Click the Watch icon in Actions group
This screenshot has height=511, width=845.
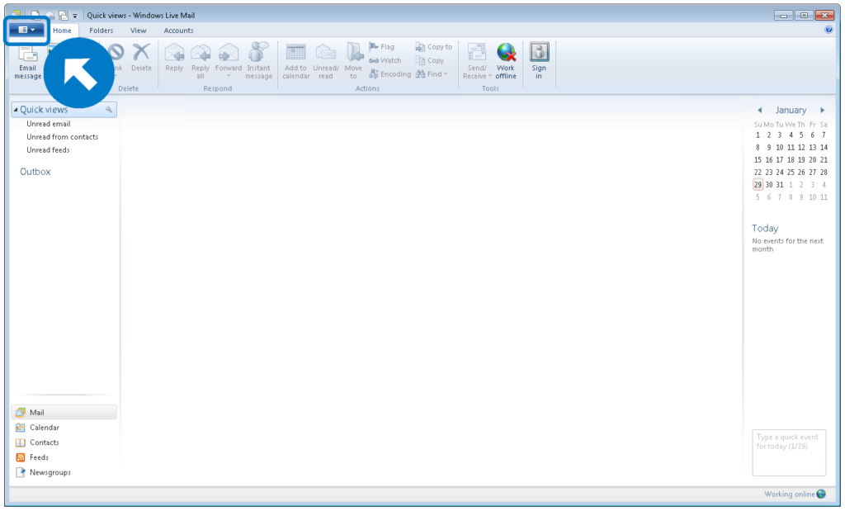(x=385, y=59)
